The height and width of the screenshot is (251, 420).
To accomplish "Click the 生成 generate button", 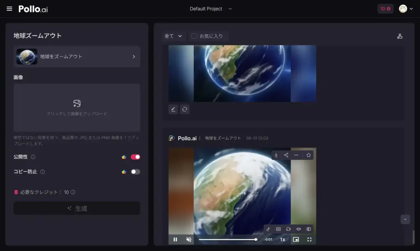I will tap(77, 208).
